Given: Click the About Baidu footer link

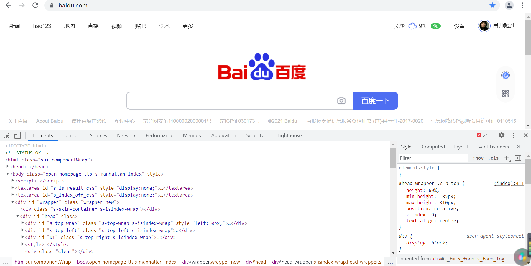Looking at the screenshot, I should (50, 121).
